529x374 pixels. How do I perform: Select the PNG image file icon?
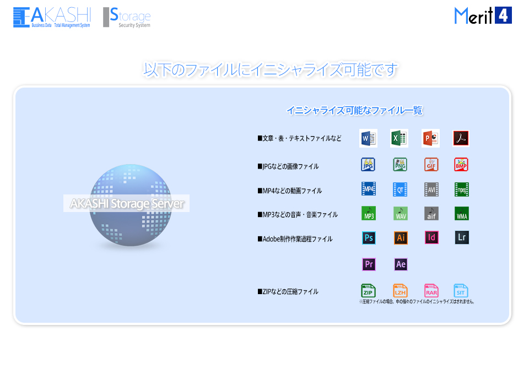pyautogui.click(x=400, y=165)
